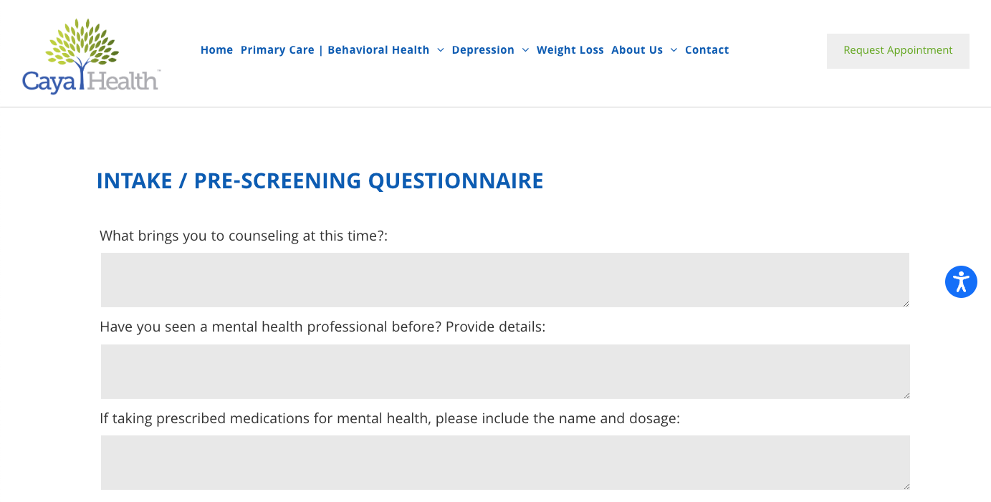This screenshot has width=991, height=502.
Task: Click the Request Appointment button
Action: [x=897, y=50]
